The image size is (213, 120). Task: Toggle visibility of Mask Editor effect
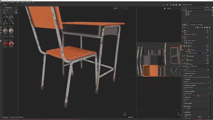point(189,53)
